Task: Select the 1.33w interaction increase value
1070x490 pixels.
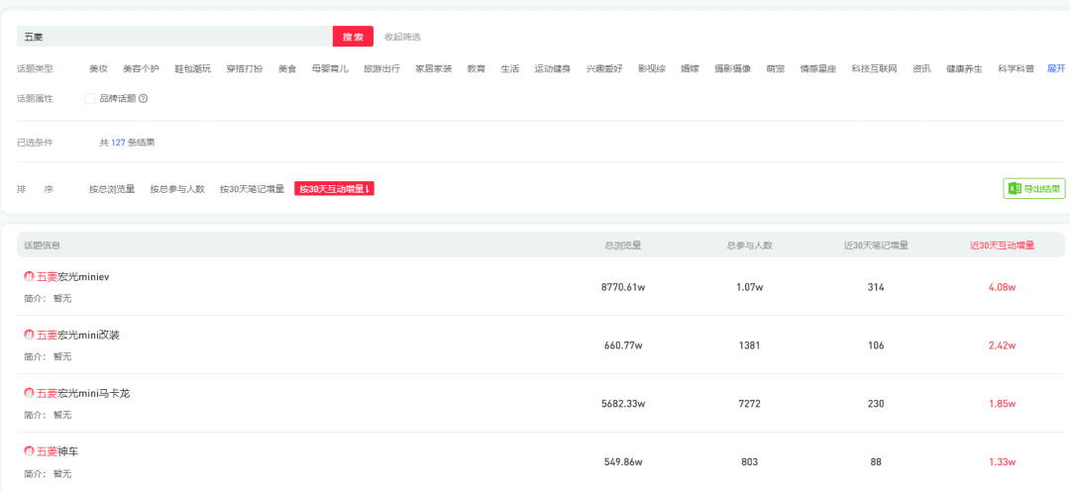Action: pyautogui.click(x=1003, y=462)
